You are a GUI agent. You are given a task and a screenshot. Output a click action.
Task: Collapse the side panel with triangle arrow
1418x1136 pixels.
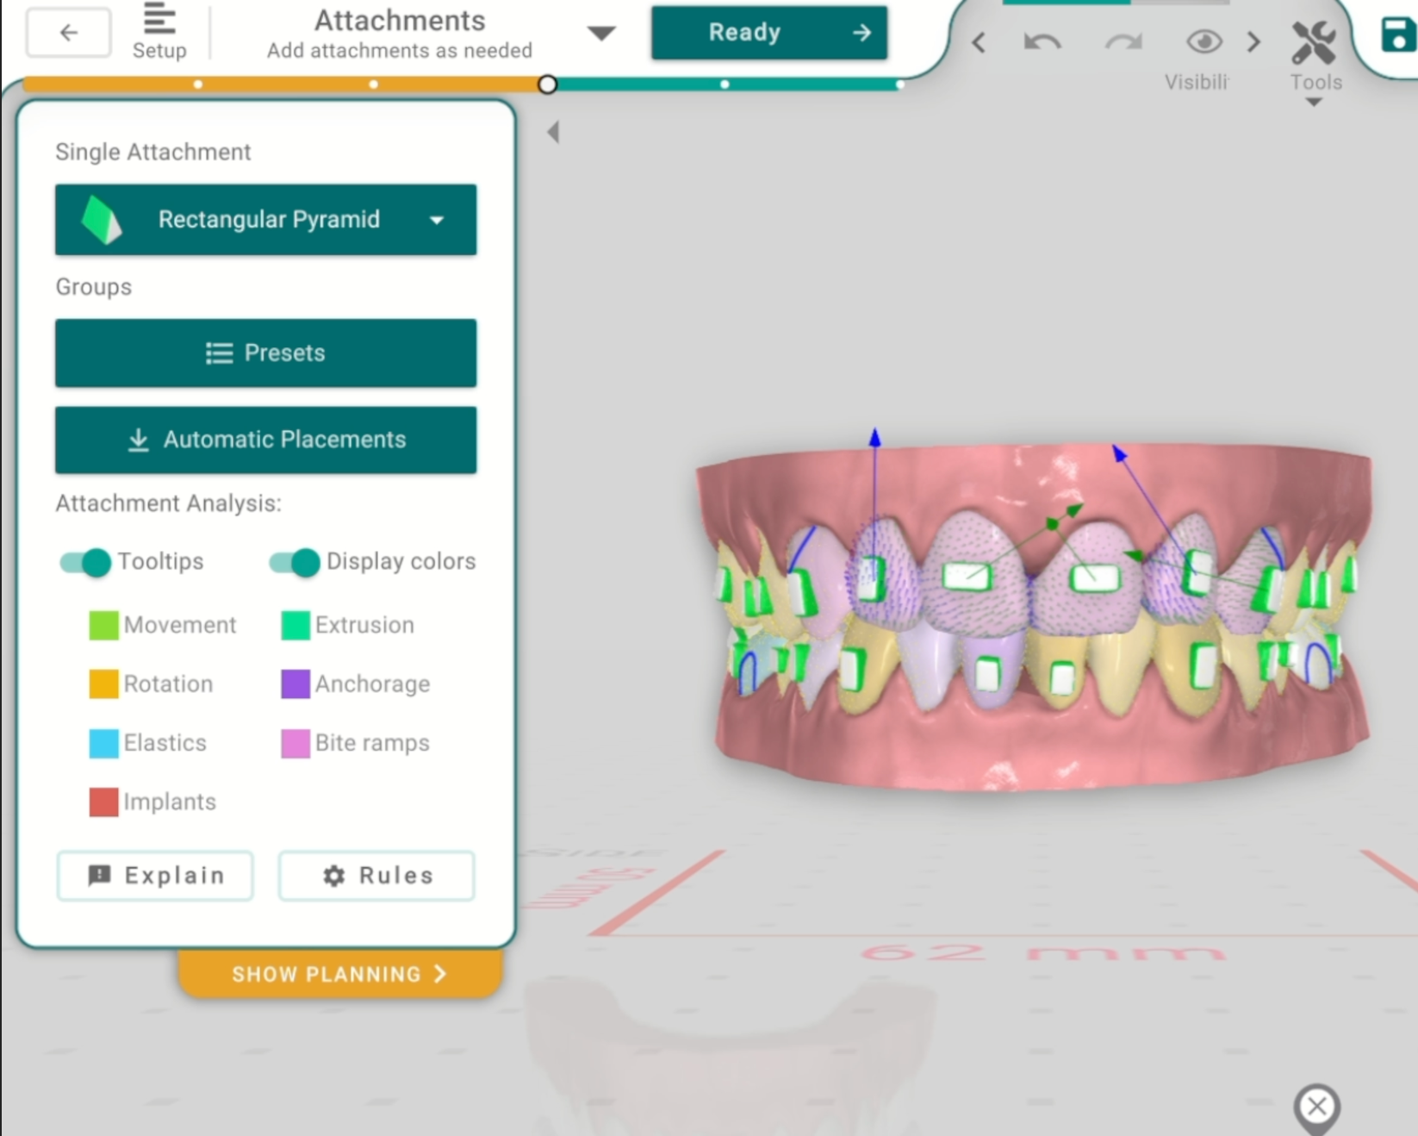553,132
